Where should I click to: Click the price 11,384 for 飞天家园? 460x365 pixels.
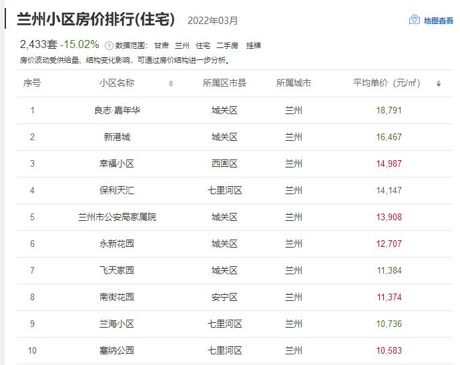click(389, 270)
